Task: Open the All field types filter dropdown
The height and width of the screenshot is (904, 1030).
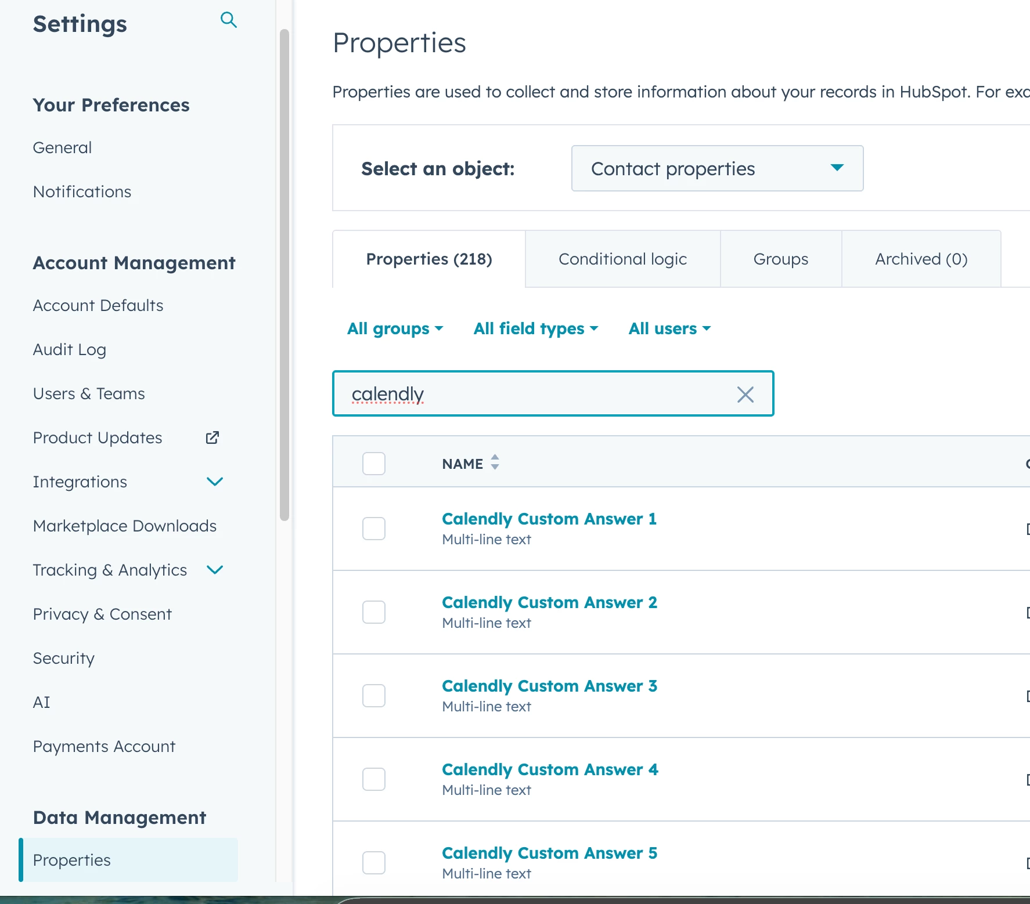Action: point(536,328)
